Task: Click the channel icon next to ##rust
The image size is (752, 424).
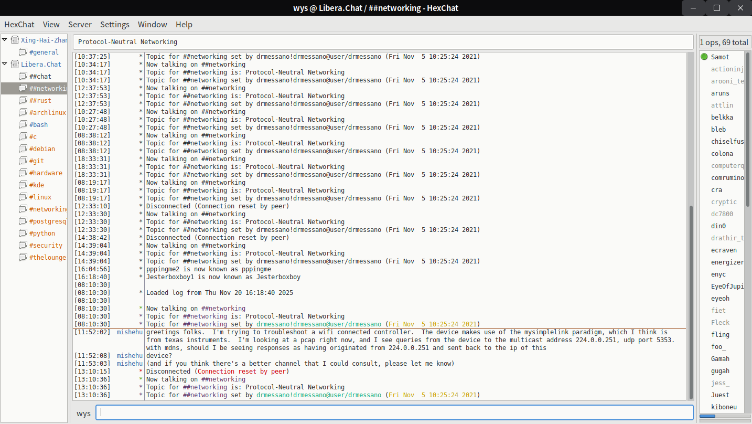Action: [x=23, y=100]
